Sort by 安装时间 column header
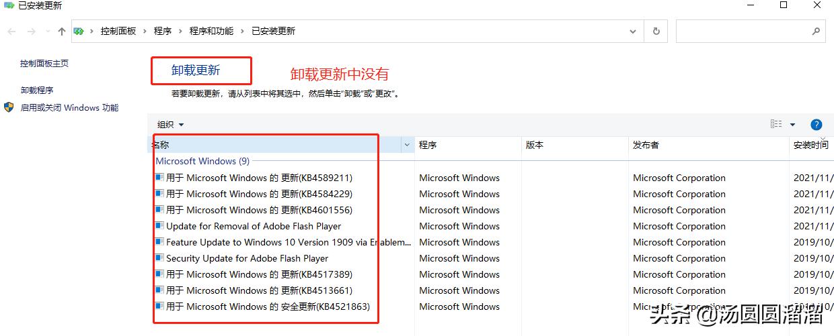The width and height of the screenshot is (834, 336). click(812, 145)
